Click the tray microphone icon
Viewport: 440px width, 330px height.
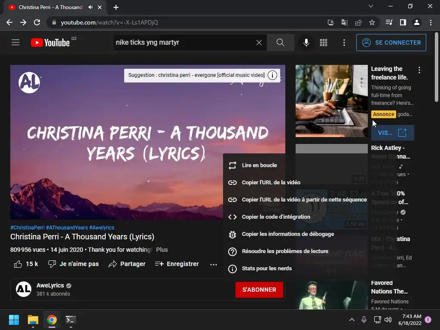click(x=364, y=320)
